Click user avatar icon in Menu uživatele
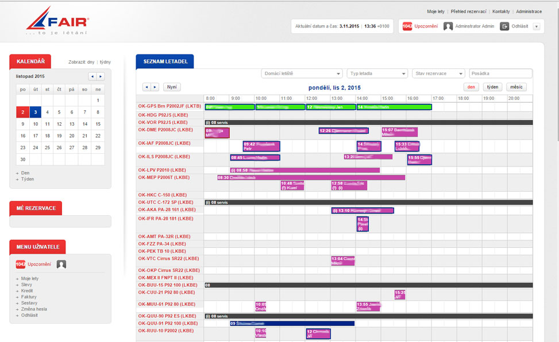Viewport: 559px width, 342px height. pos(61,265)
